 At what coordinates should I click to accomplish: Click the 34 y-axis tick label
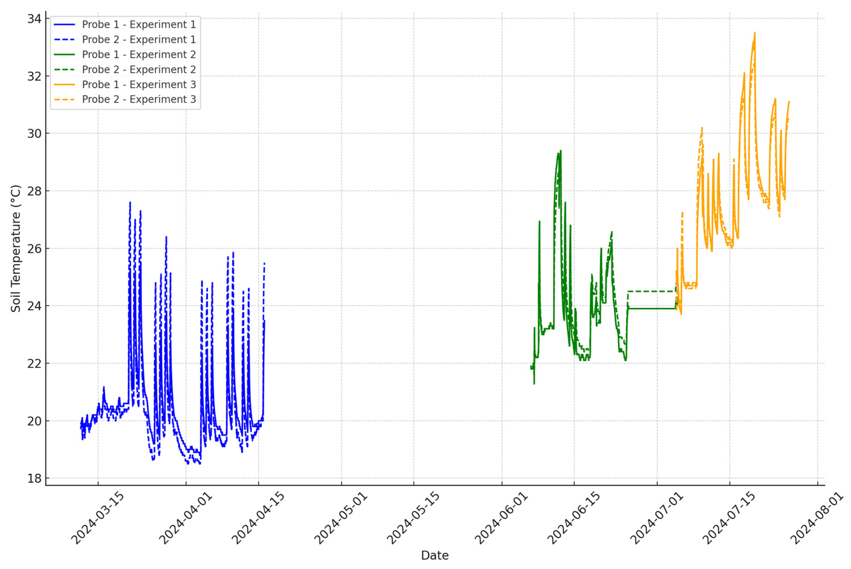[x=34, y=18]
